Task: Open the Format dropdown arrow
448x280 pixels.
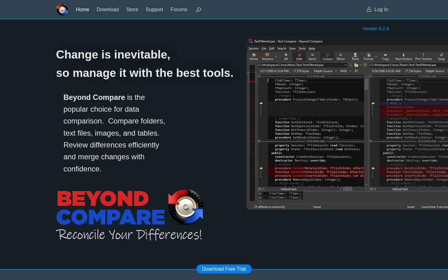Action: (x=376, y=57)
